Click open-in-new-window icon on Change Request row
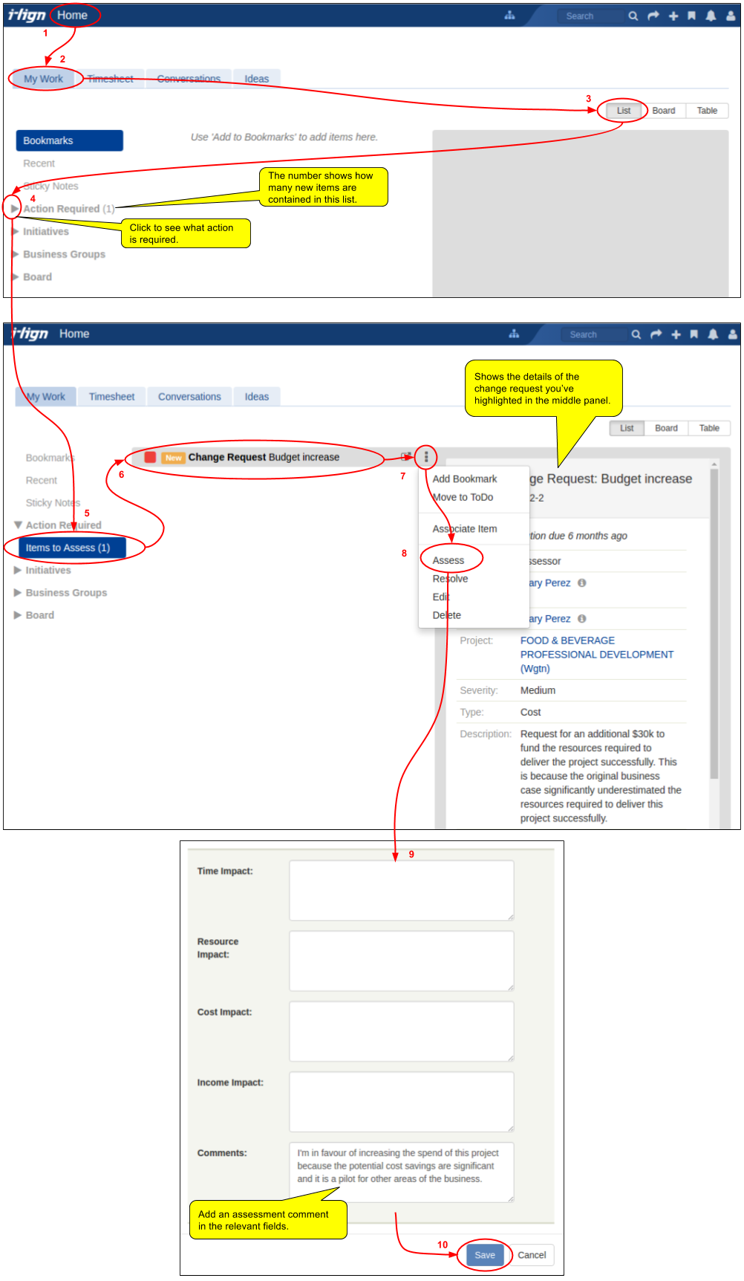744x1281 pixels. (x=406, y=457)
